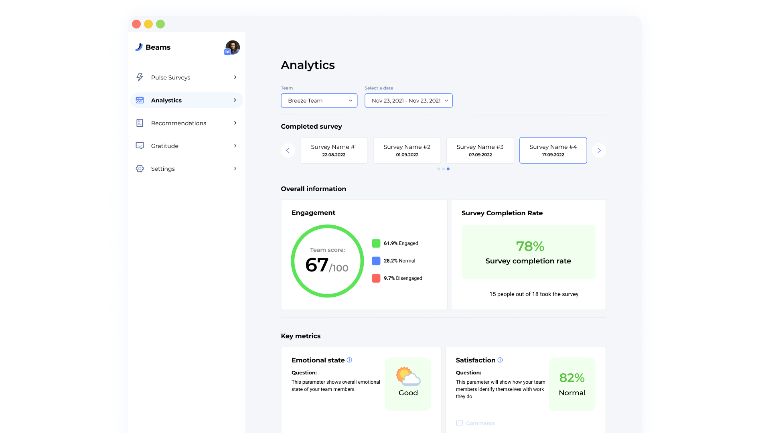Click the first carousel pagination dot
Viewport: 770px width, 433px height.
click(x=438, y=169)
